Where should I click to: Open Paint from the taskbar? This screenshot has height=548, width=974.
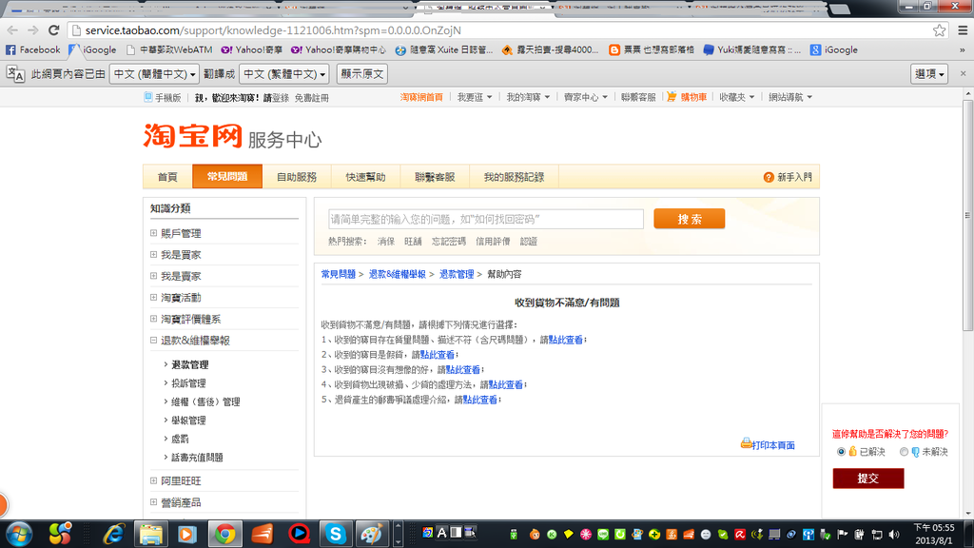(372, 535)
